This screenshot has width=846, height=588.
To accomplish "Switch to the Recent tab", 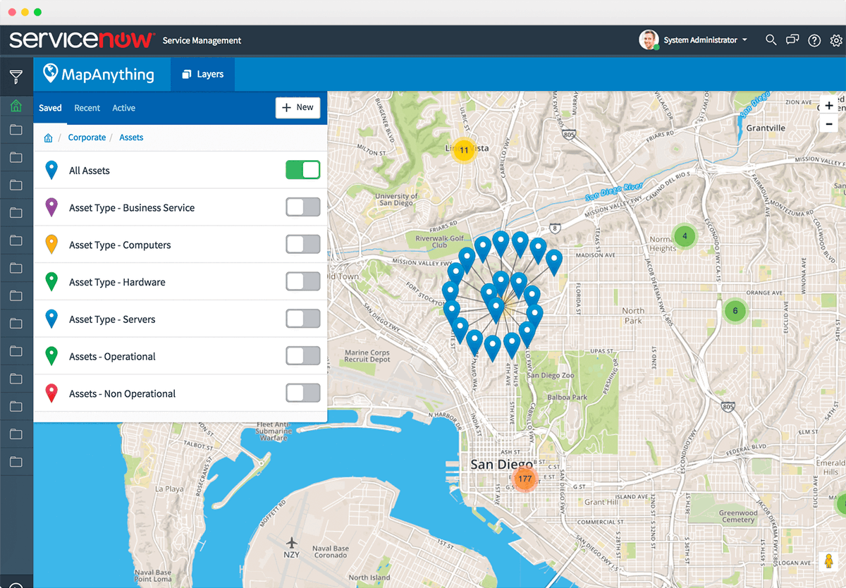I will pyautogui.click(x=87, y=108).
